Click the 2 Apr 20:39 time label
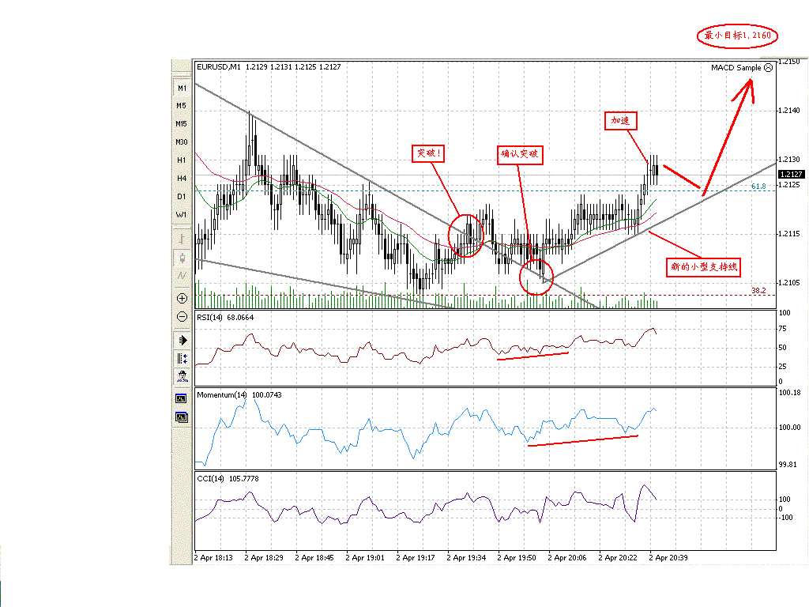The width and height of the screenshot is (809, 607). tap(668, 558)
